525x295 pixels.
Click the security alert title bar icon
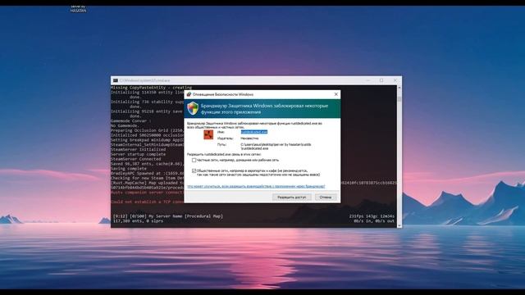tap(189, 94)
